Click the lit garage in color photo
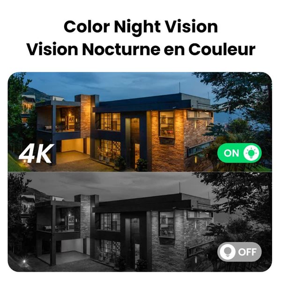This screenshot has height=281, width=281. [73, 146]
